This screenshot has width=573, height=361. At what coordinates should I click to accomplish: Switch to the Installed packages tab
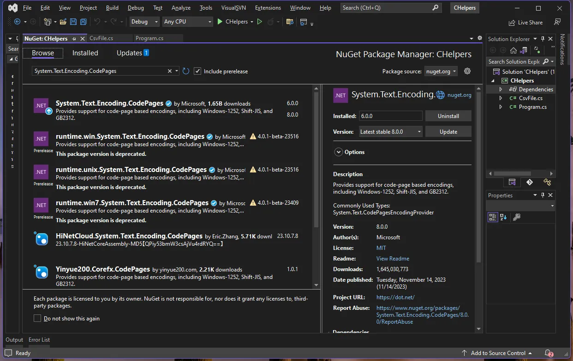click(85, 53)
